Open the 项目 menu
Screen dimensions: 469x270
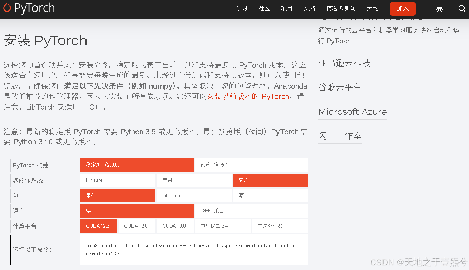click(x=287, y=8)
